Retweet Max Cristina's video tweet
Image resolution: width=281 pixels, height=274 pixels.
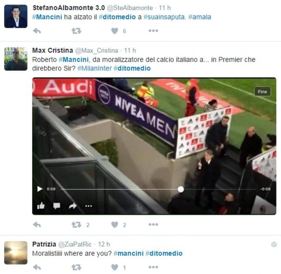pos(77,225)
